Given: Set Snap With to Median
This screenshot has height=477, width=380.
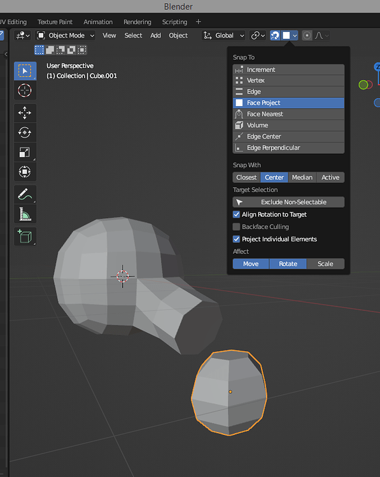Looking at the screenshot, I should tap(302, 177).
